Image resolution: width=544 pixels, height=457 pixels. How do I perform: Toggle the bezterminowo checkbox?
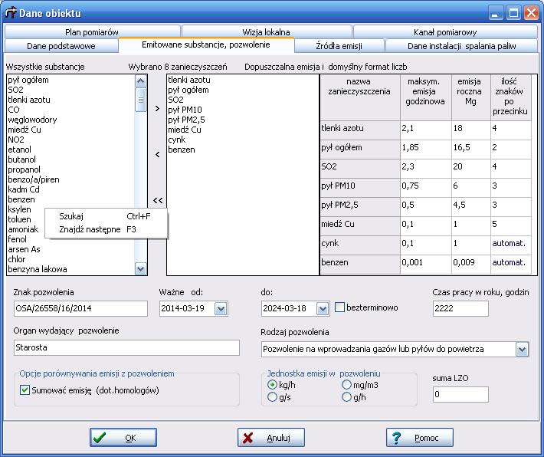pyautogui.click(x=339, y=307)
